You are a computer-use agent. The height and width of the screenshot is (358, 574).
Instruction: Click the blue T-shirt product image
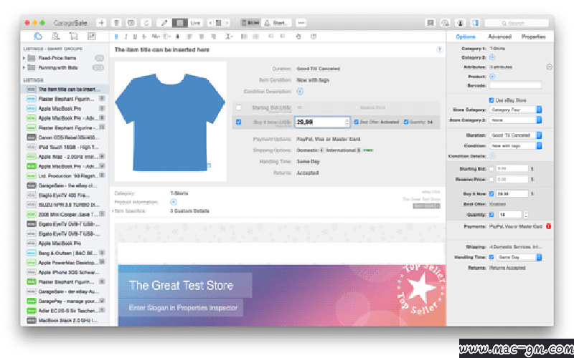pos(170,122)
